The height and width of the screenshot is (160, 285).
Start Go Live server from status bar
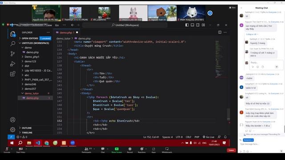coord(208,137)
